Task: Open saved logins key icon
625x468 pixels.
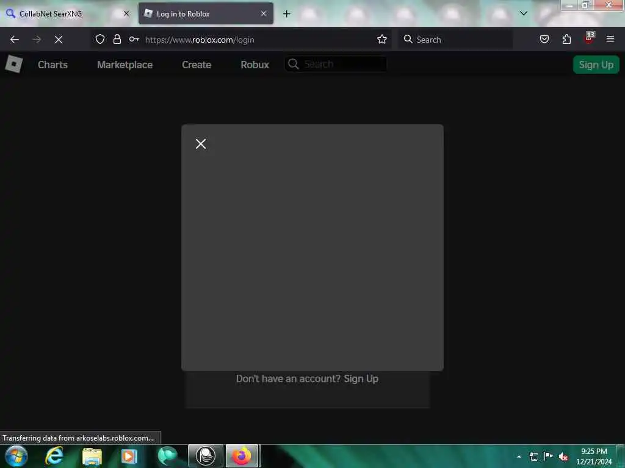Action: [134, 39]
